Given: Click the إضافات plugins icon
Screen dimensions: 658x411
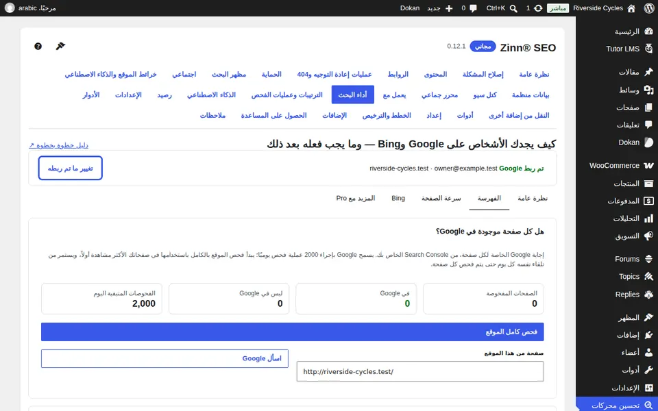Looking at the screenshot, I should coord(648,335).
